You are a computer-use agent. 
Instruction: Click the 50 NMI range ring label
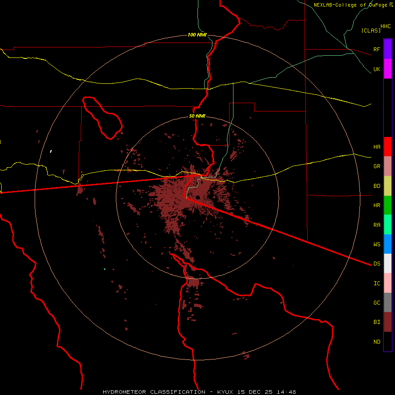point(197,116)
